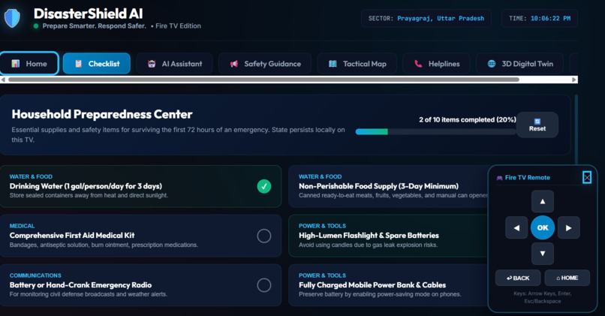This screenshot has height=316, width=605.
Task: Select the Fully Charged Mobile Power Bank card
Action: (388, 285)
